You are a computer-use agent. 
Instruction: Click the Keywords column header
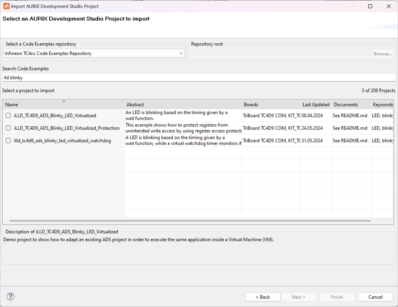point(382,104)
